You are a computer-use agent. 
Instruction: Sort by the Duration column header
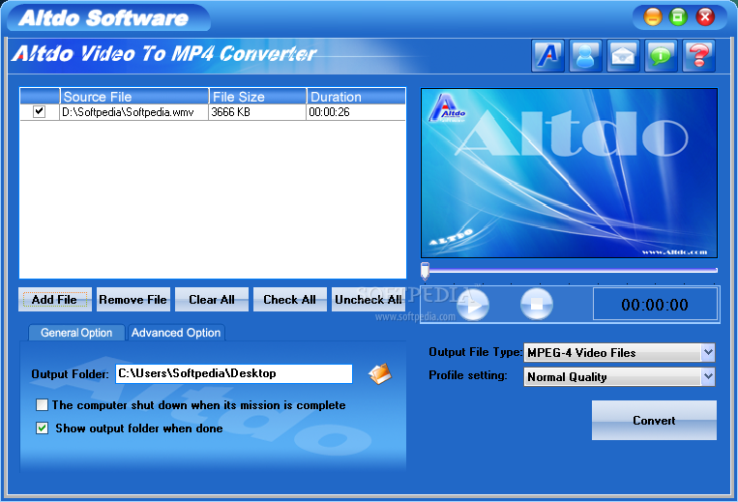tap(356, 97)
